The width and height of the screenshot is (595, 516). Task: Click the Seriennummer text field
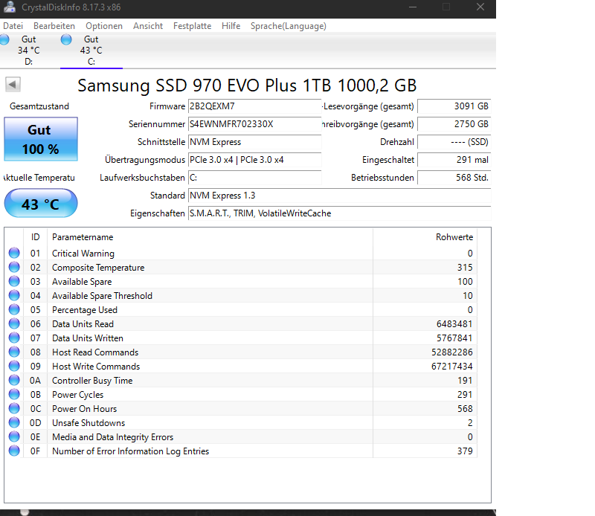pos(255,124)
